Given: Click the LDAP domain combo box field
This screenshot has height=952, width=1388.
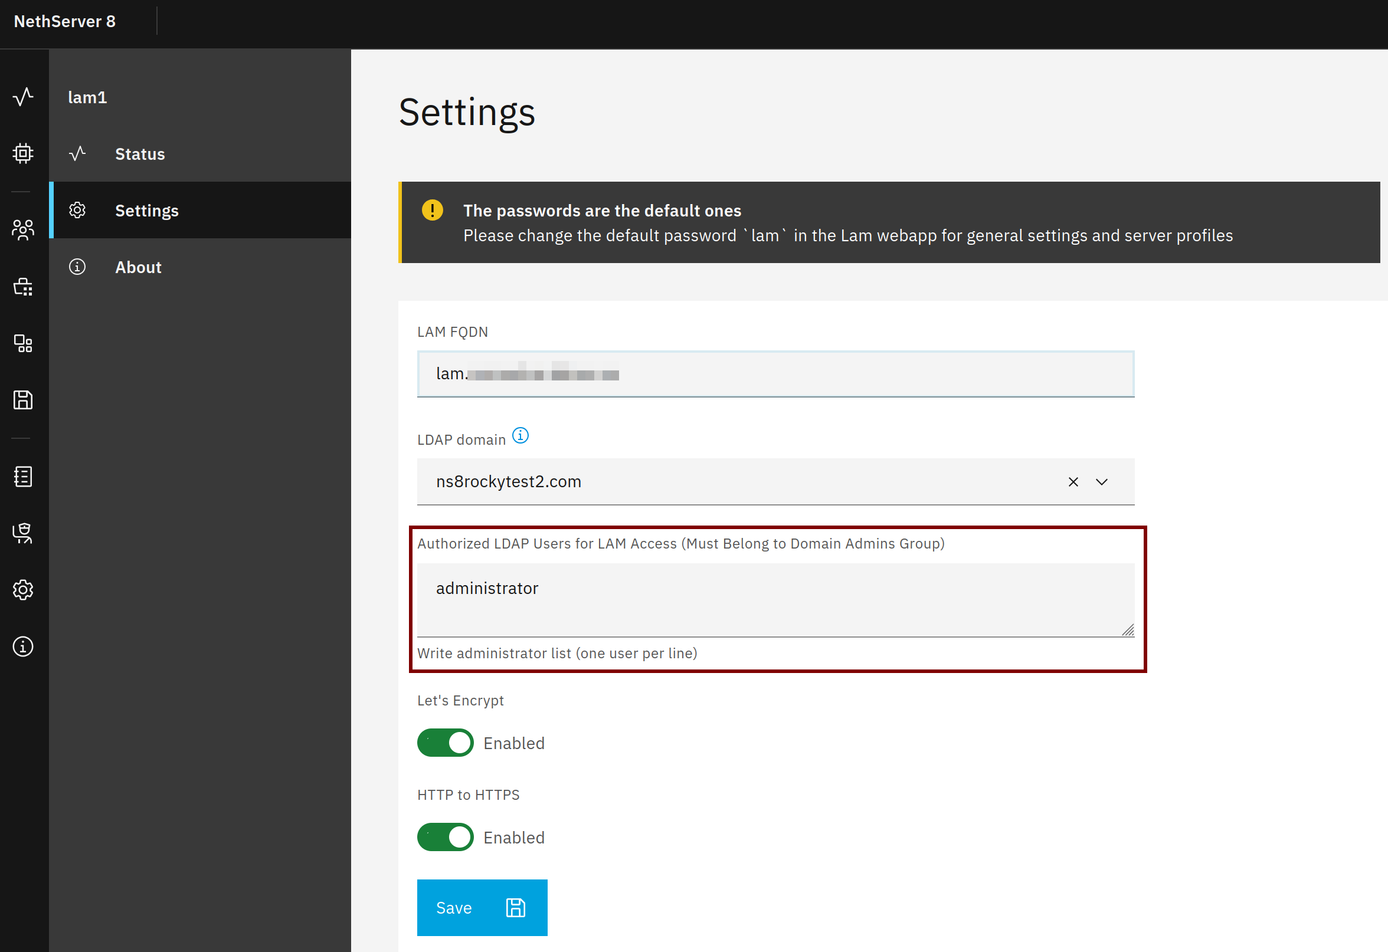Looking at the screenshot, I should (x=716, y=482).
